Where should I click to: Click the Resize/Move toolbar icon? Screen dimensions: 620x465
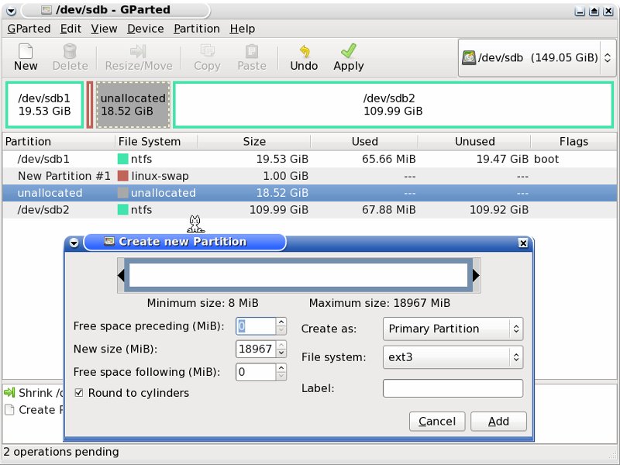pos(138,51)
